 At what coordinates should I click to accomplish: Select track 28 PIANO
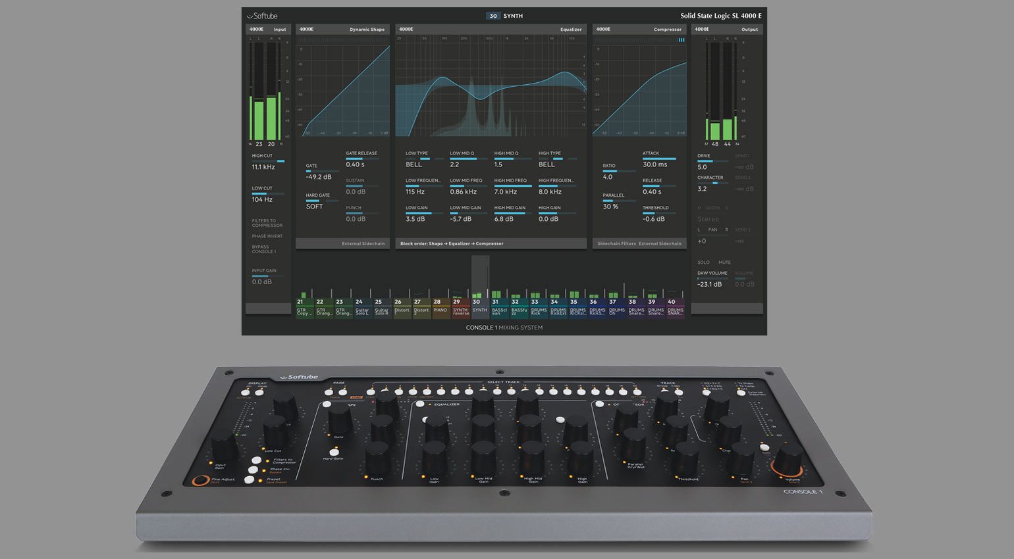click(441, 308)
